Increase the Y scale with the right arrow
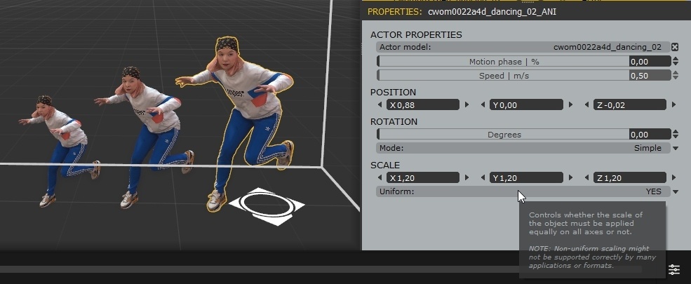The height and width of the screenshot is (284, 691). pos(571,178)
